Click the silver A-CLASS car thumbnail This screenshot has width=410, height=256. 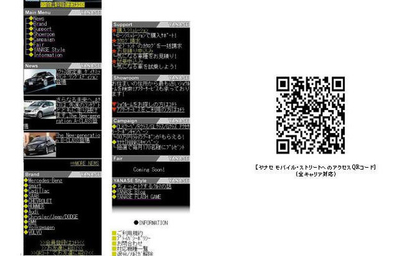tap(40, 109)
